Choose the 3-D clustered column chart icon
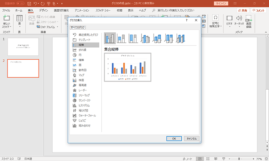 click(145, 38)
